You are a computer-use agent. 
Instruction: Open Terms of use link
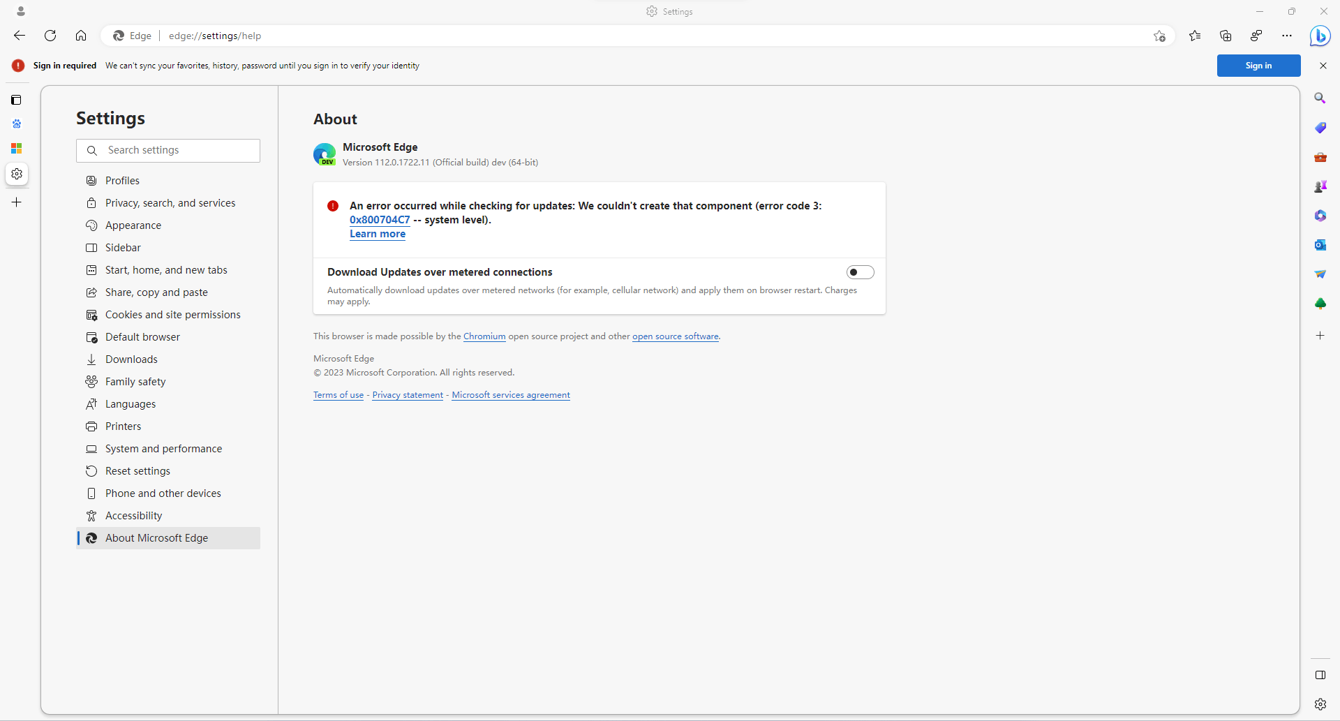click(x=338, y=395)
